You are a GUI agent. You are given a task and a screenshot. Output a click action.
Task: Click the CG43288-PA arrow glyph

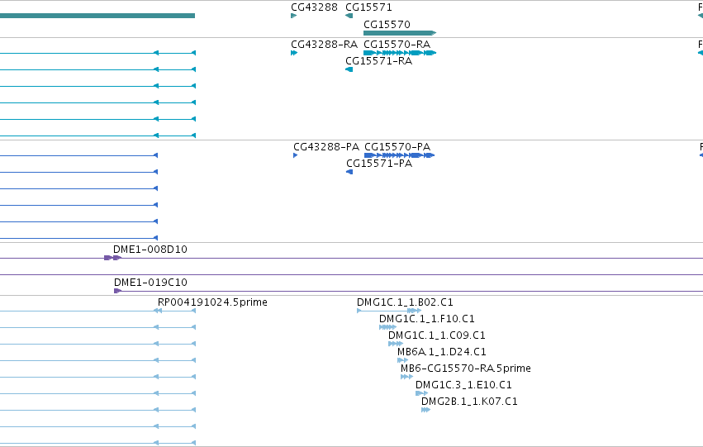point(295,155)
